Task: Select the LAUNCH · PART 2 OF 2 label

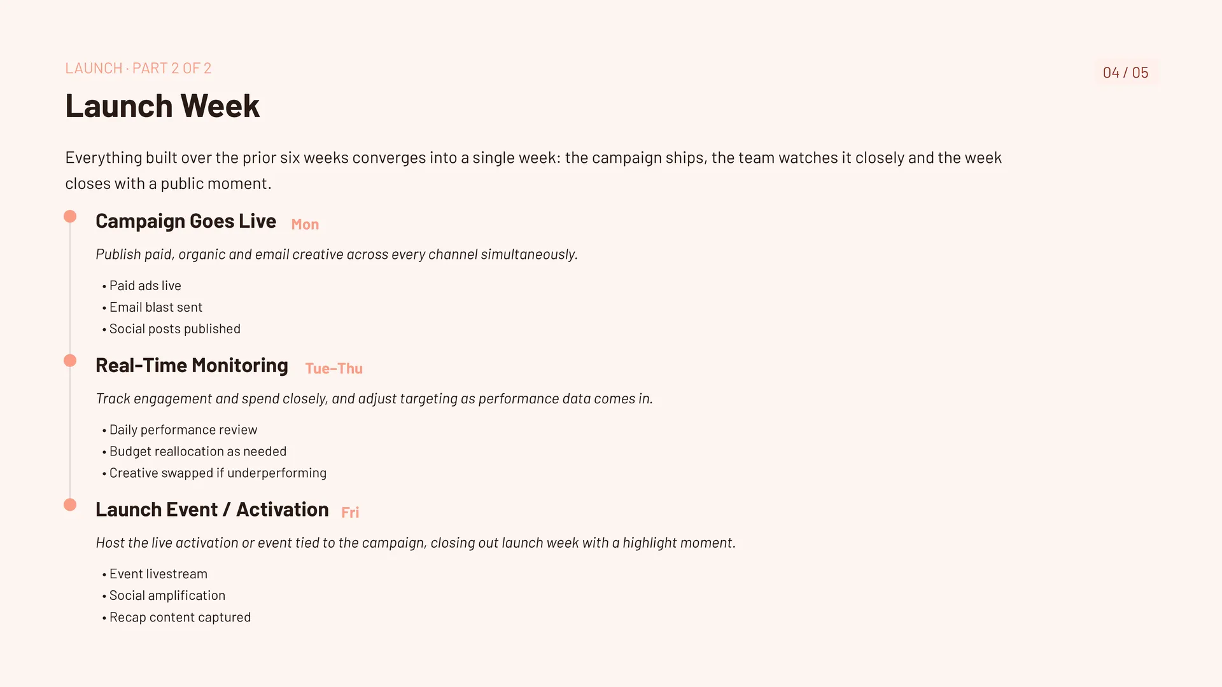Action: [138, 68]
